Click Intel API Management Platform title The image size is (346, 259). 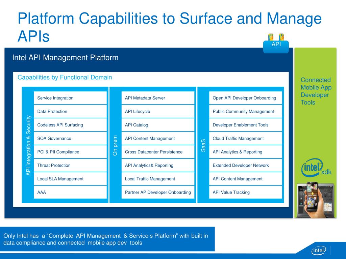[x=65, y=57]
